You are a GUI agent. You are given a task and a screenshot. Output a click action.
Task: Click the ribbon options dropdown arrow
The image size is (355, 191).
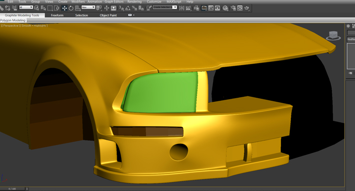click(134, 15)
